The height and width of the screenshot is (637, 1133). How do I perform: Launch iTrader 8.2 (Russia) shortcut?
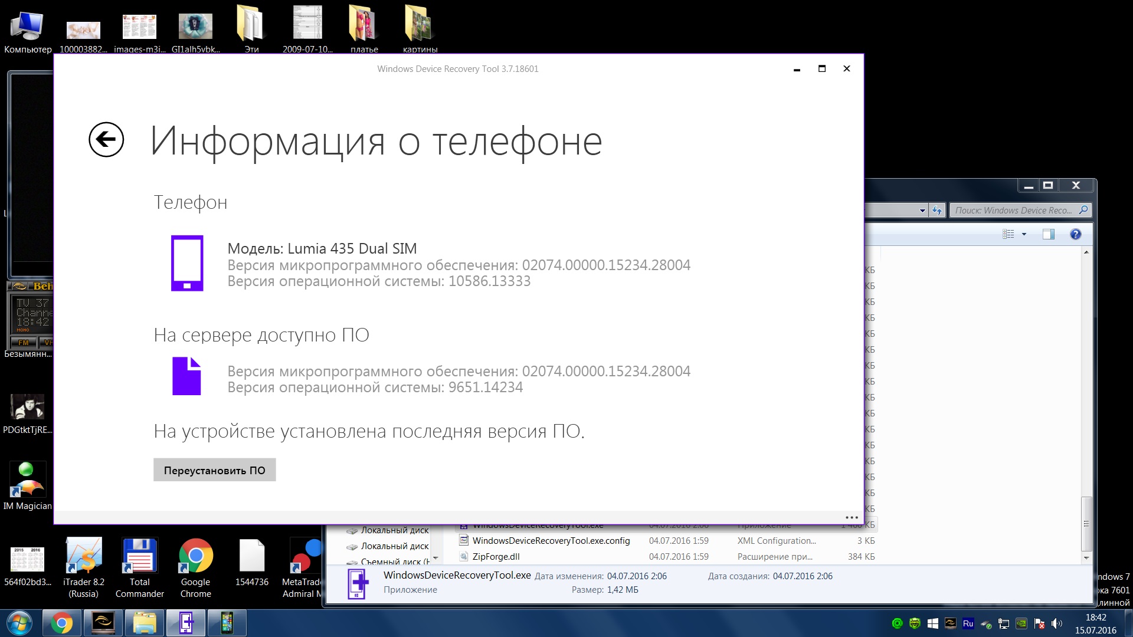pos(83,567)
